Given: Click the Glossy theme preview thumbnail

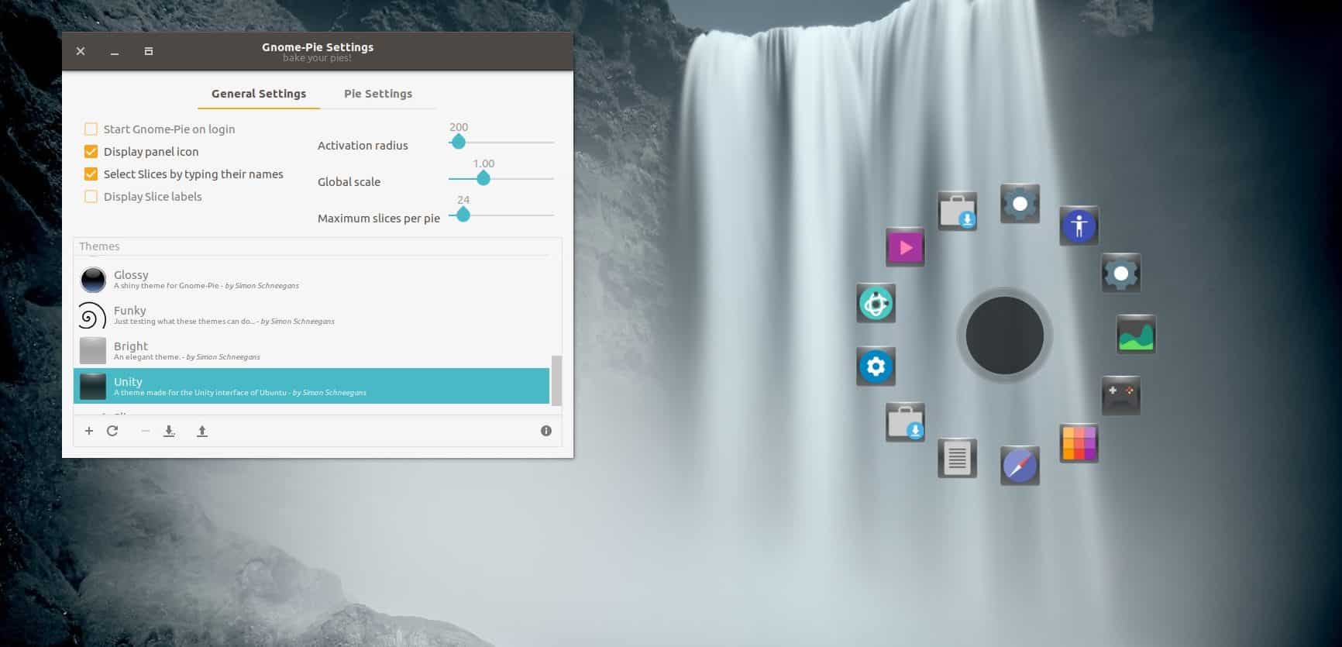Looking at the screenshot, I should [x=93, y=280].
